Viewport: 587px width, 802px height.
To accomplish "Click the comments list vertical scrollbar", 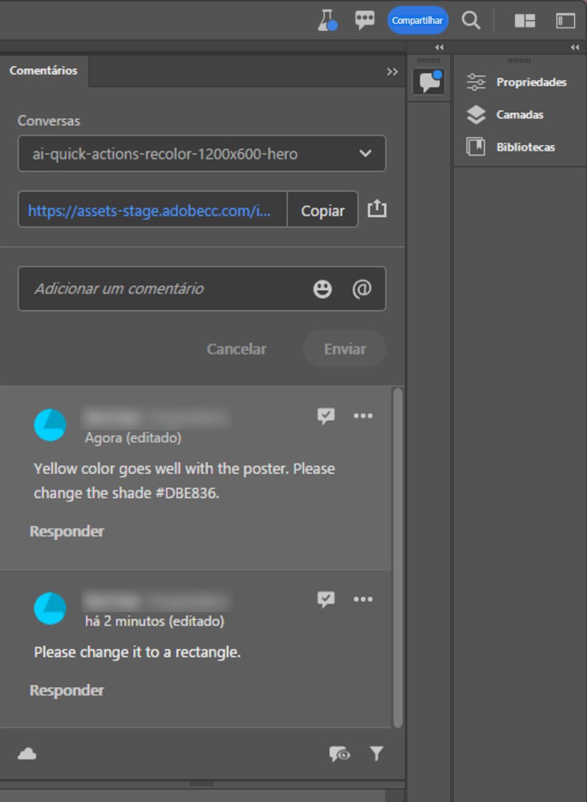I will [x=397, y=558].
